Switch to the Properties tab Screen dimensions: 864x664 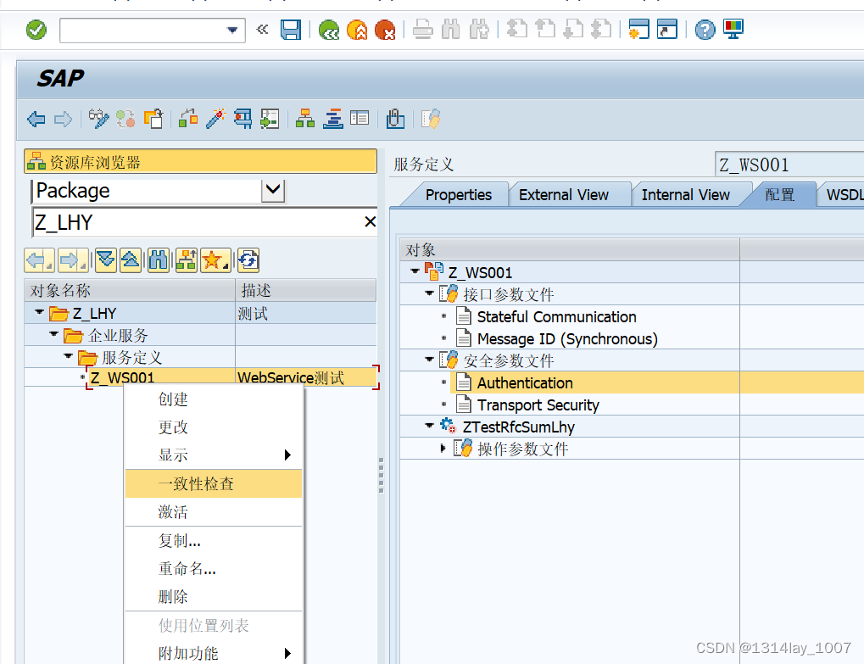click(459, 195)
